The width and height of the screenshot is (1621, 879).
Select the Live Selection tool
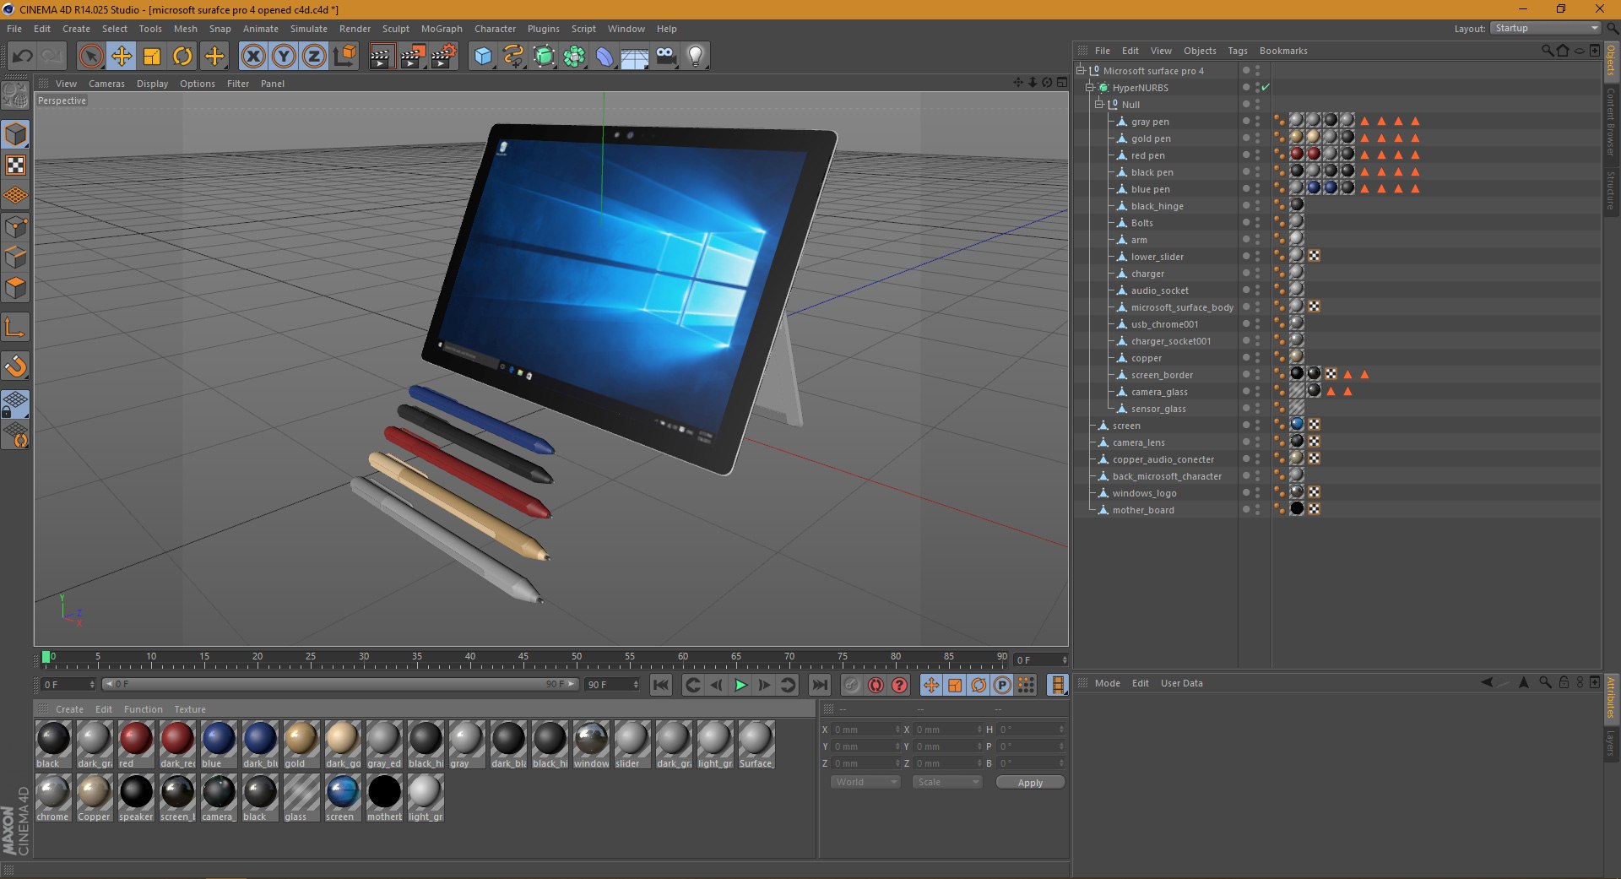pyautogui.click(x=90, y=57)
